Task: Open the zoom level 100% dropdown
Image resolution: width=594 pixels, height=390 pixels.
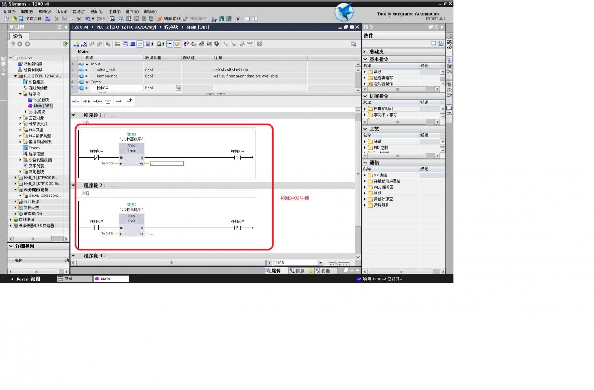Action: (320, 263)
